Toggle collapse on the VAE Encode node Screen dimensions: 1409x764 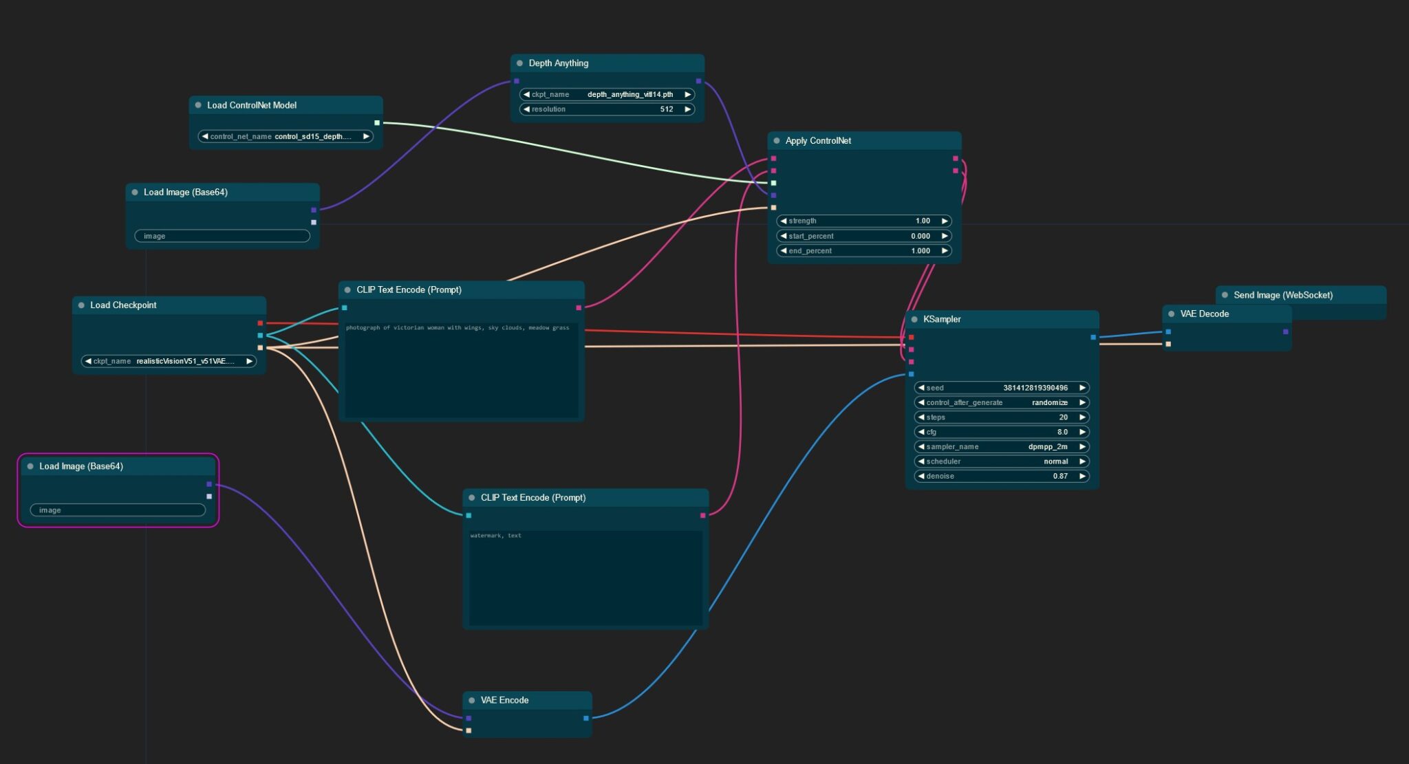[471, 700]
